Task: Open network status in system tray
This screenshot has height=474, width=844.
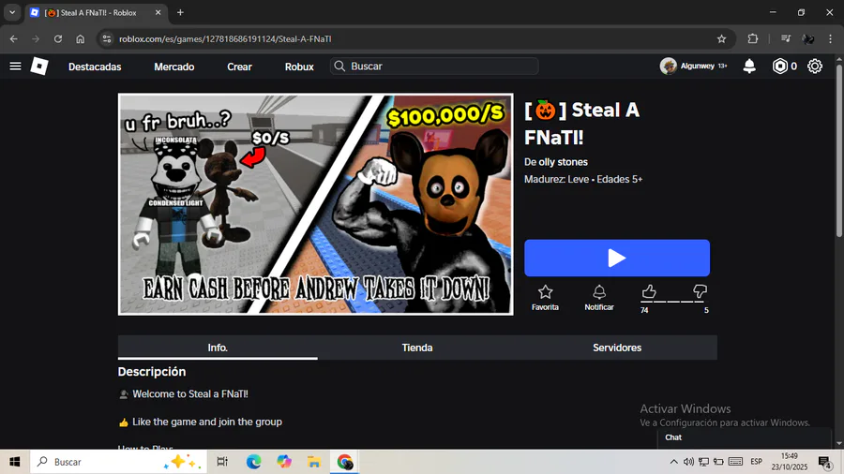Action: [703, 462]
